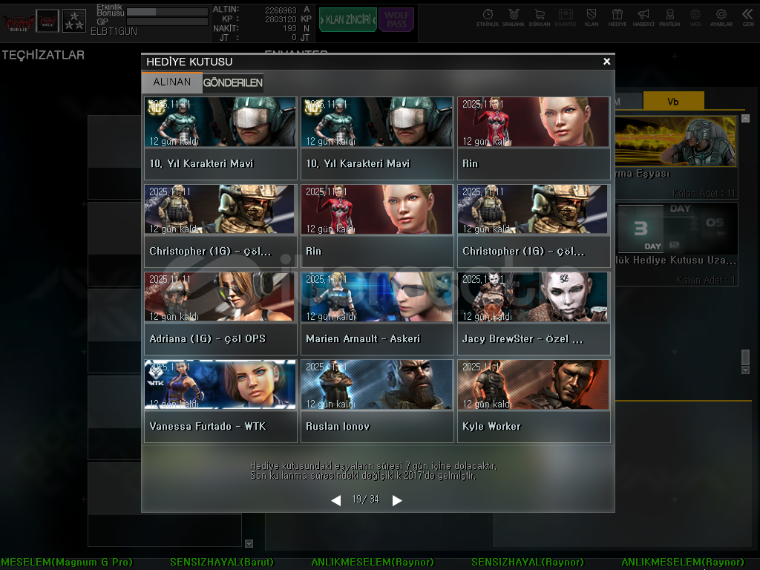
Task: Expand the dropdown arrow under equipment list
Action: click(249, 543)
